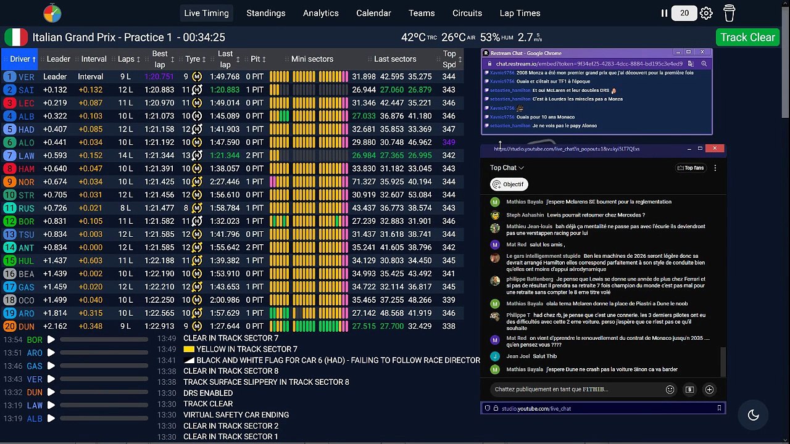Go to Standings page
Viewport: 790px width, 444px height.
[266, 13]
